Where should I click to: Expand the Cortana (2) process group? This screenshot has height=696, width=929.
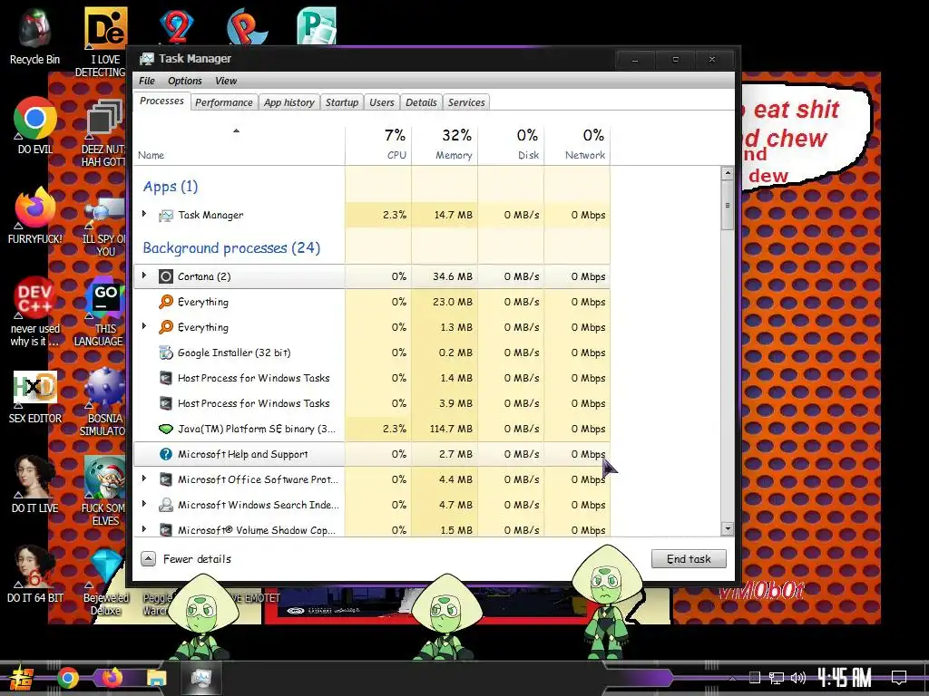pos(144,275)
